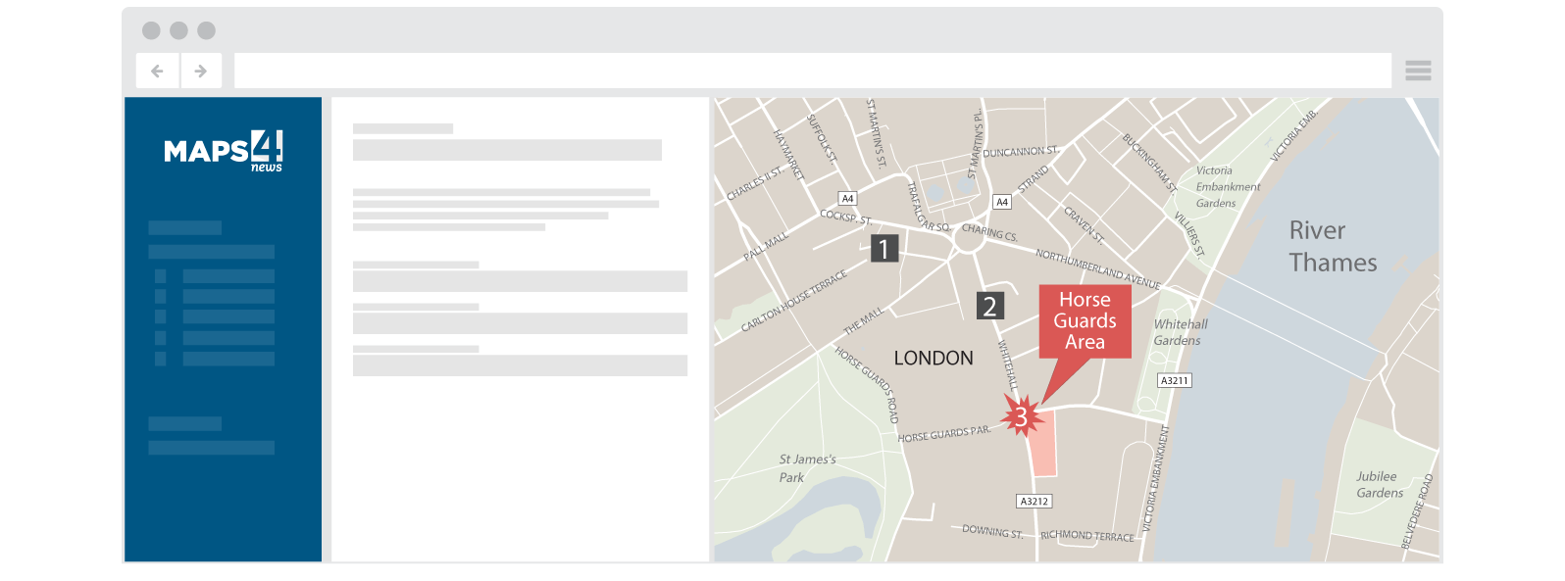Click the Craven St. label
This screenshot has width=1565, height=581.
pos(1085,225)
